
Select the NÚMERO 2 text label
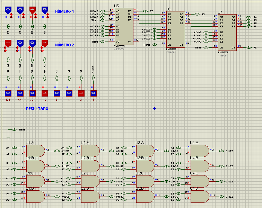point(64,45)
